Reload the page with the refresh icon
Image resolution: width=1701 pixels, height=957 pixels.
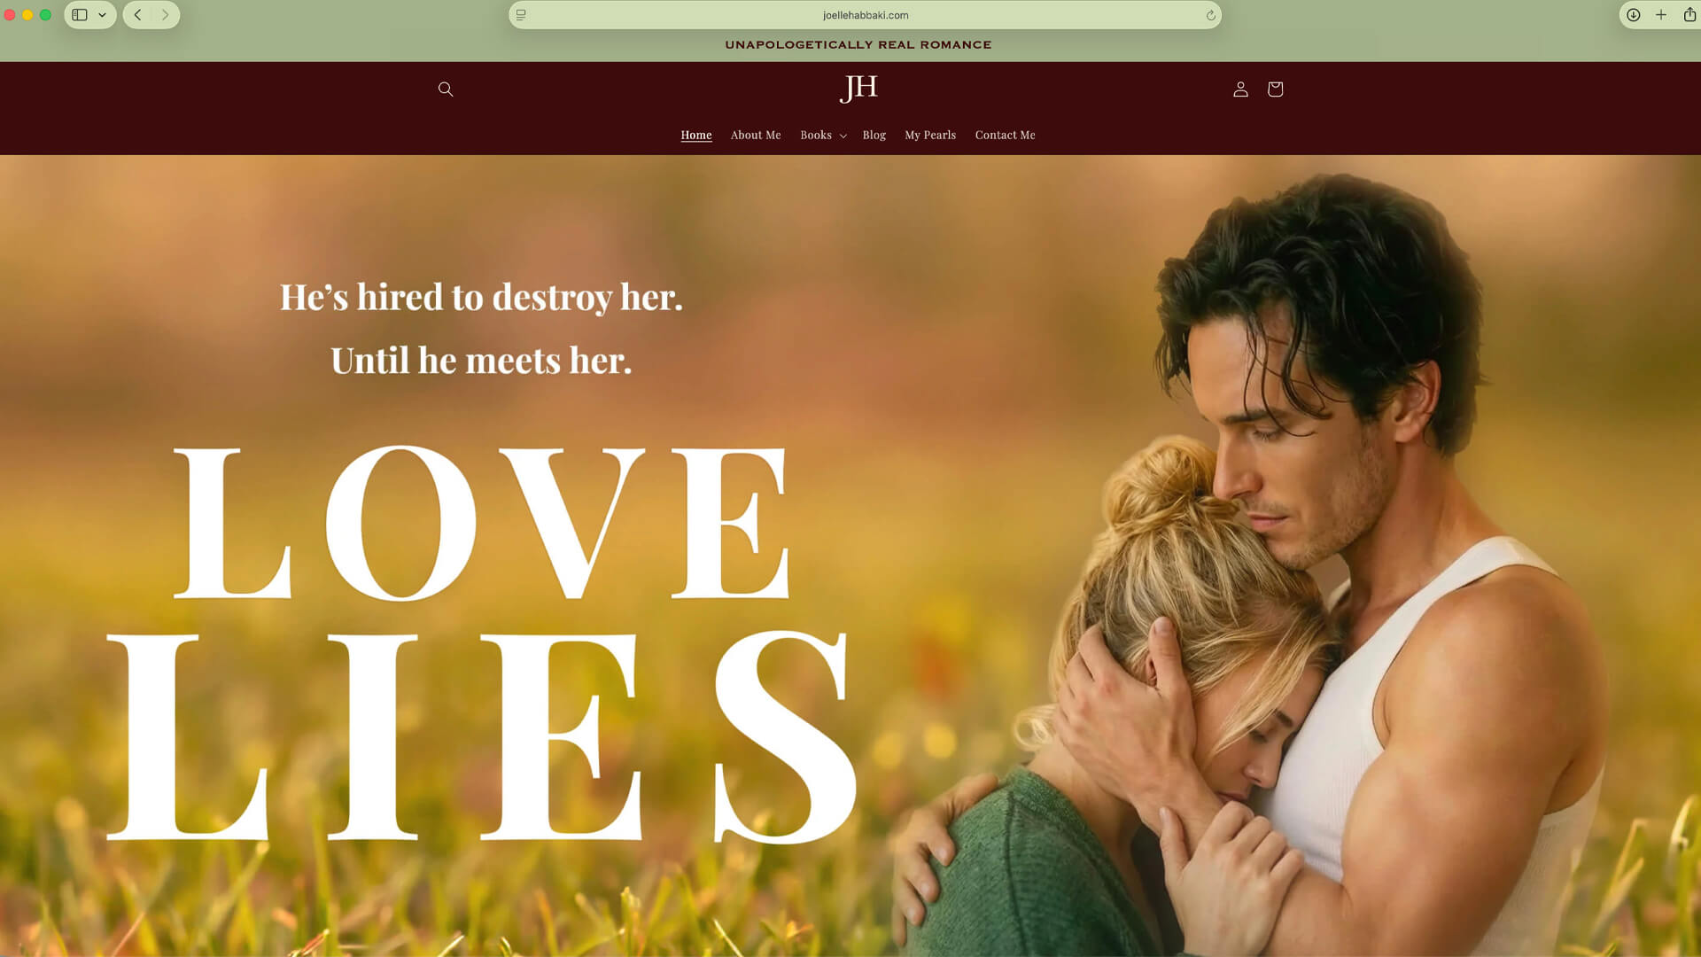point(1210,15)
